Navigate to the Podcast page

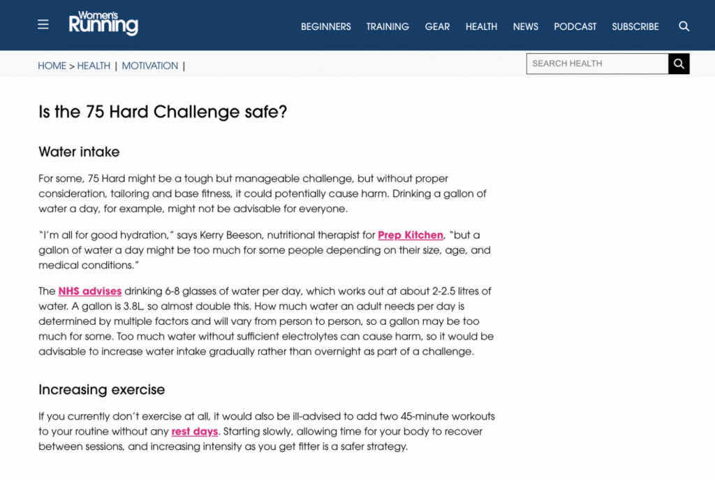coord(575,27)
